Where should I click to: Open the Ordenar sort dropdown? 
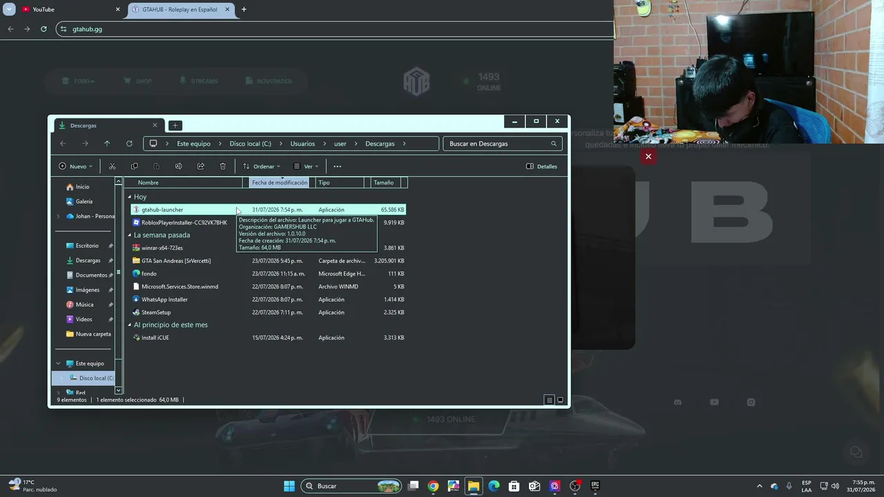pyautogui.click(x=261, y=166)
